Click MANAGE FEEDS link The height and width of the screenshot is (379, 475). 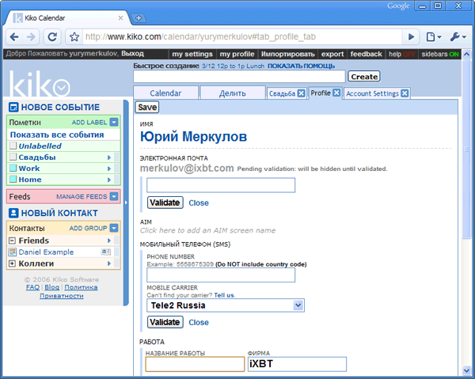(82, 197)
